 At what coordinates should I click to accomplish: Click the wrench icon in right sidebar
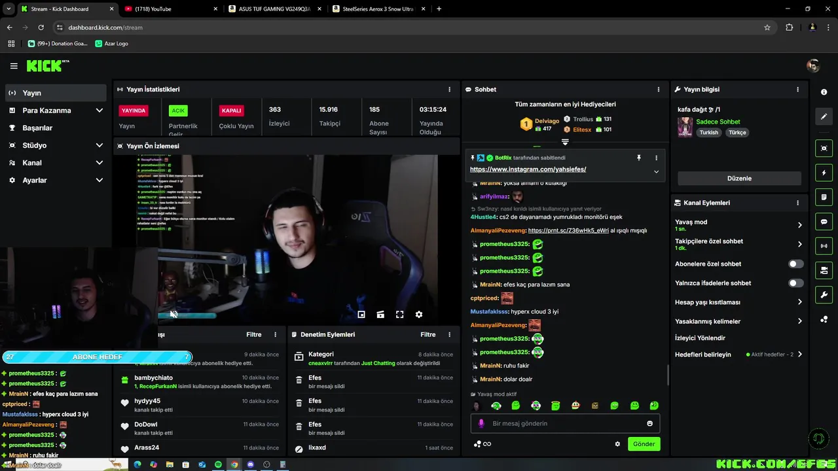(824, 295)
